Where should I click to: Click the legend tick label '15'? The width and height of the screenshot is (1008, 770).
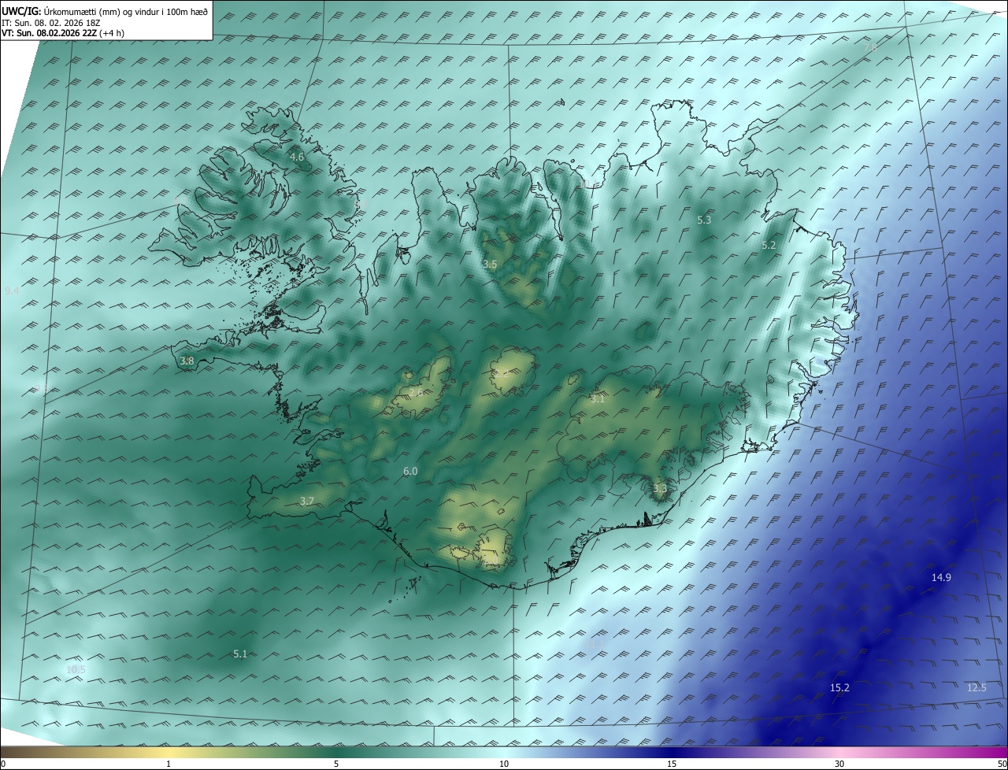pyautogui.click(x=672, y=764)
